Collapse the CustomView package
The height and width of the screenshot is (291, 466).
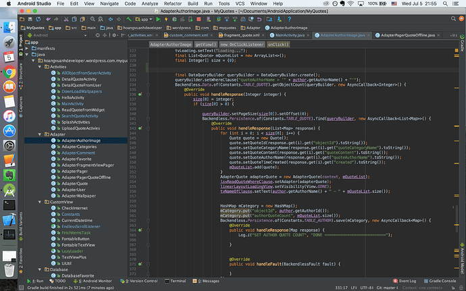(40, 202)
